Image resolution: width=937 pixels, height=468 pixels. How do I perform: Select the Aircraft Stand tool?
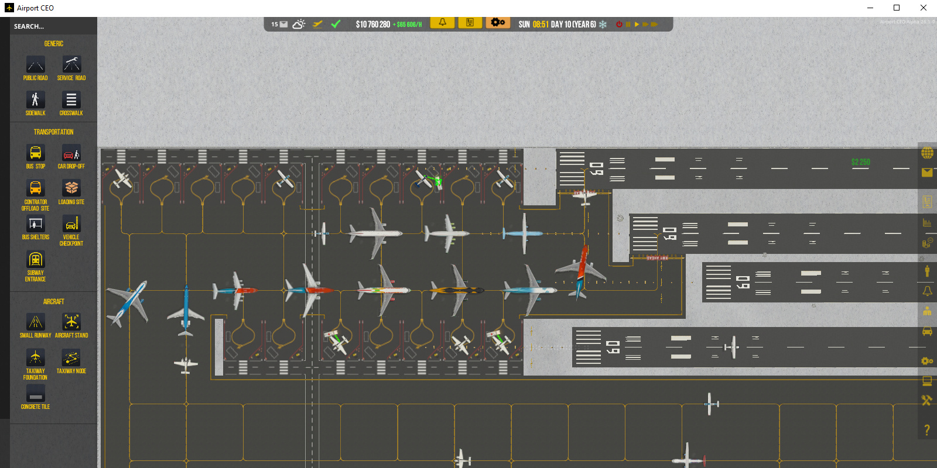[71, 322]
